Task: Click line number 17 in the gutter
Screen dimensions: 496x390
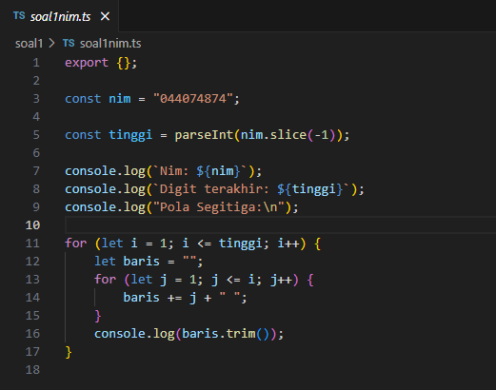Action: (32, 352)
